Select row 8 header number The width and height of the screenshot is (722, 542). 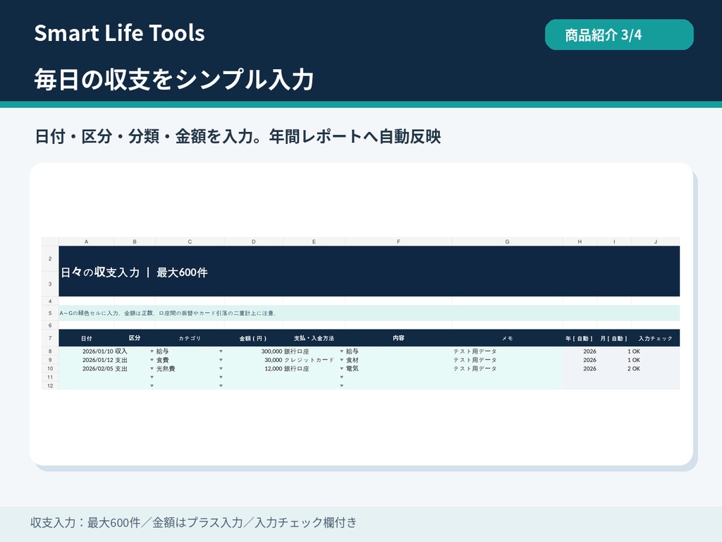50,351
